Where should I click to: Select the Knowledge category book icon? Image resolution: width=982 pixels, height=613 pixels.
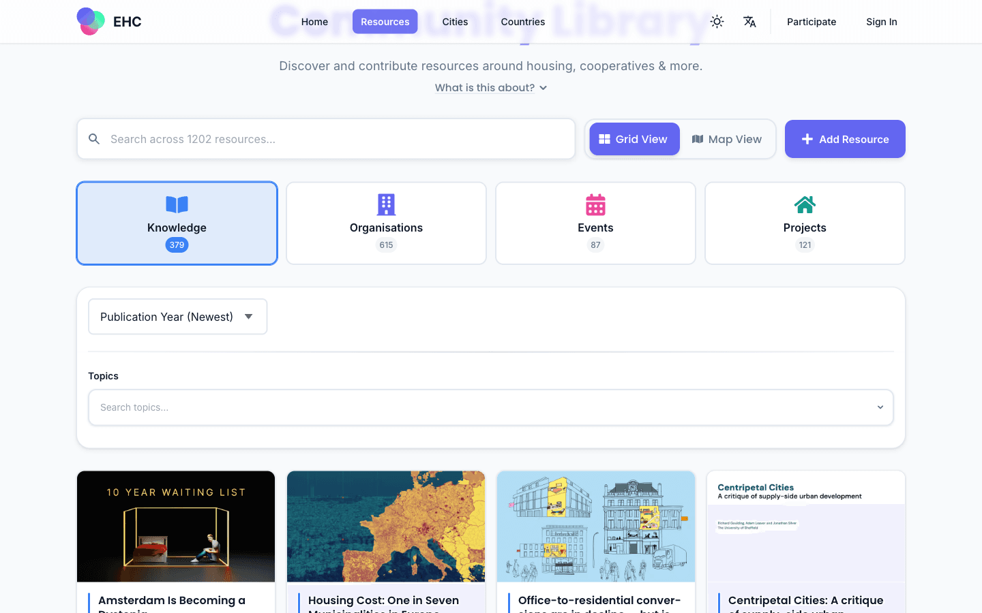(x=177, y=204)
